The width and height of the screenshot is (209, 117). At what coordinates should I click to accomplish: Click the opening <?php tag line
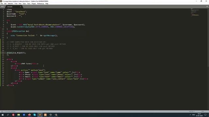click(9, 9)
